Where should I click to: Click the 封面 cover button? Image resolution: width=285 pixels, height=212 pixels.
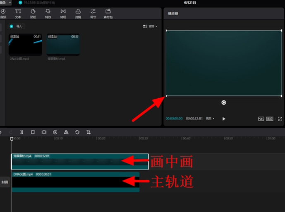pos(5,182)
